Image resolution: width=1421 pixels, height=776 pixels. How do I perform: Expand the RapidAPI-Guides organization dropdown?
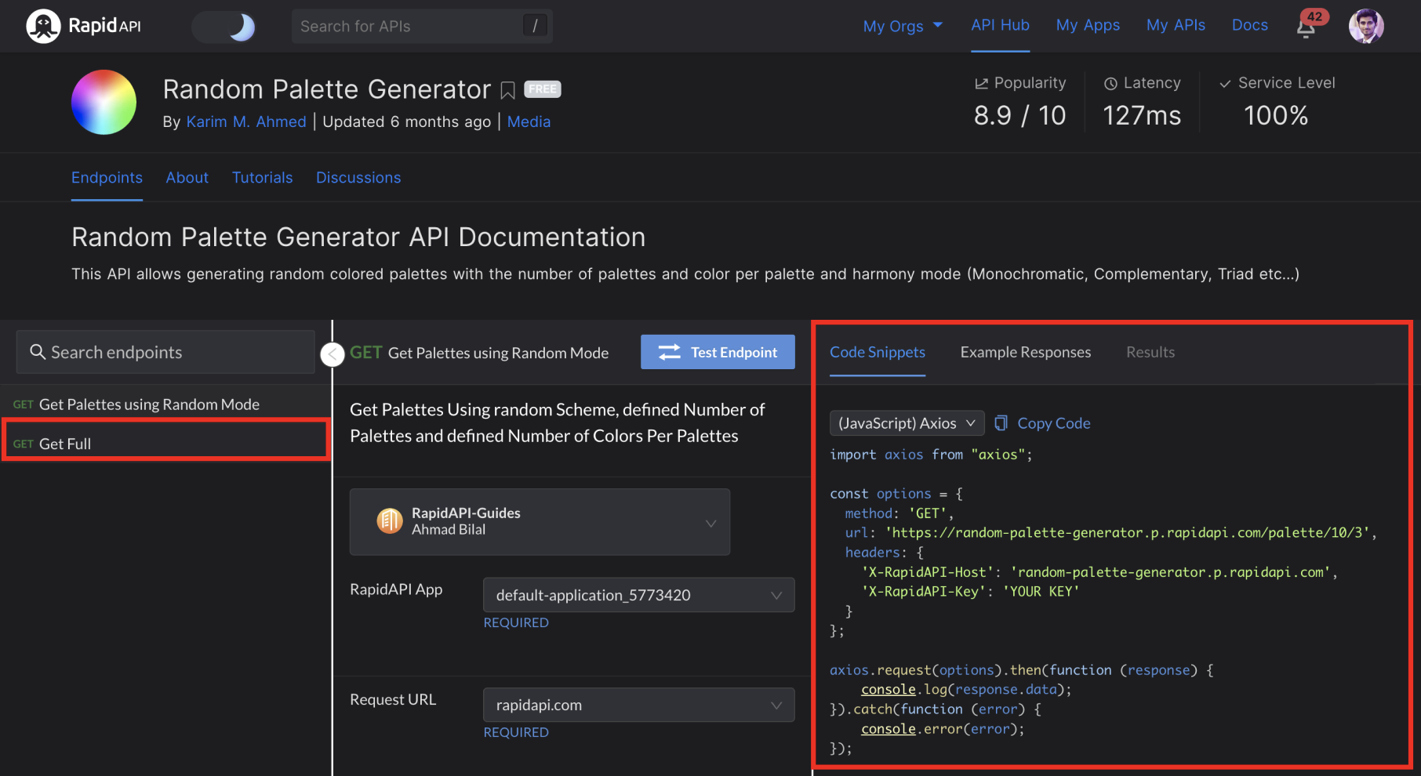point(540,522)
